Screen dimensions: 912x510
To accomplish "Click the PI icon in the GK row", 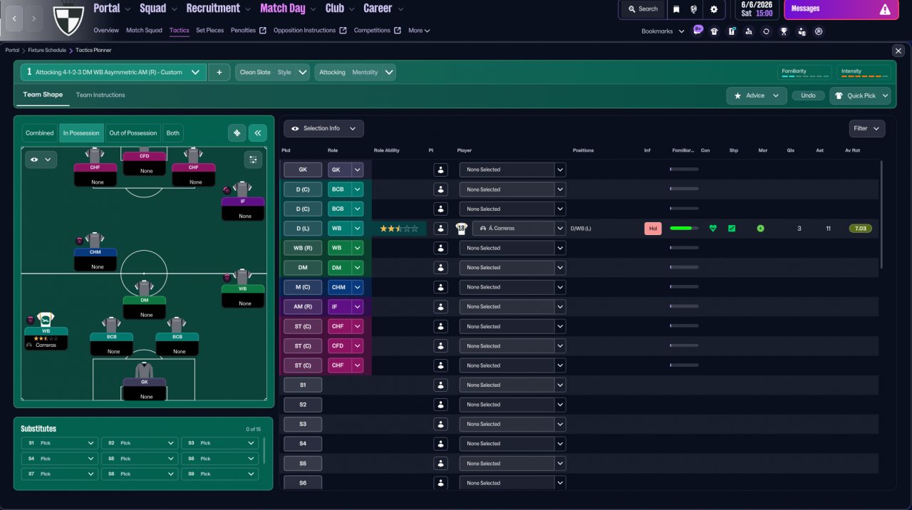I will (440, 170).
